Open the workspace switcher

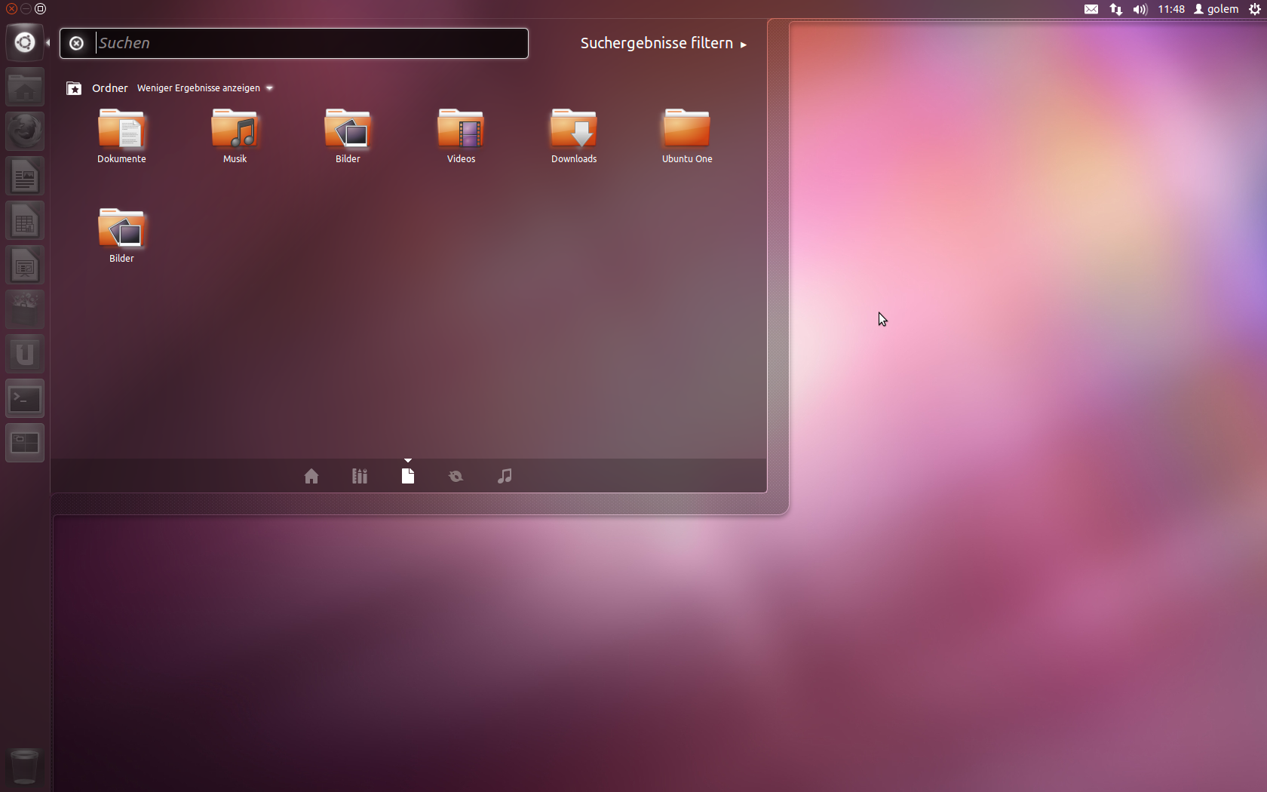24,443
